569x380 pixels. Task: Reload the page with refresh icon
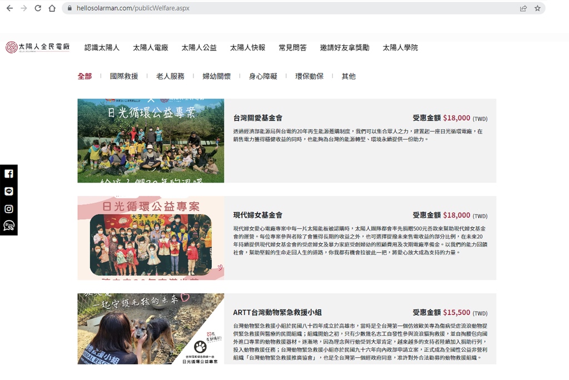click(x=38, y=8)
